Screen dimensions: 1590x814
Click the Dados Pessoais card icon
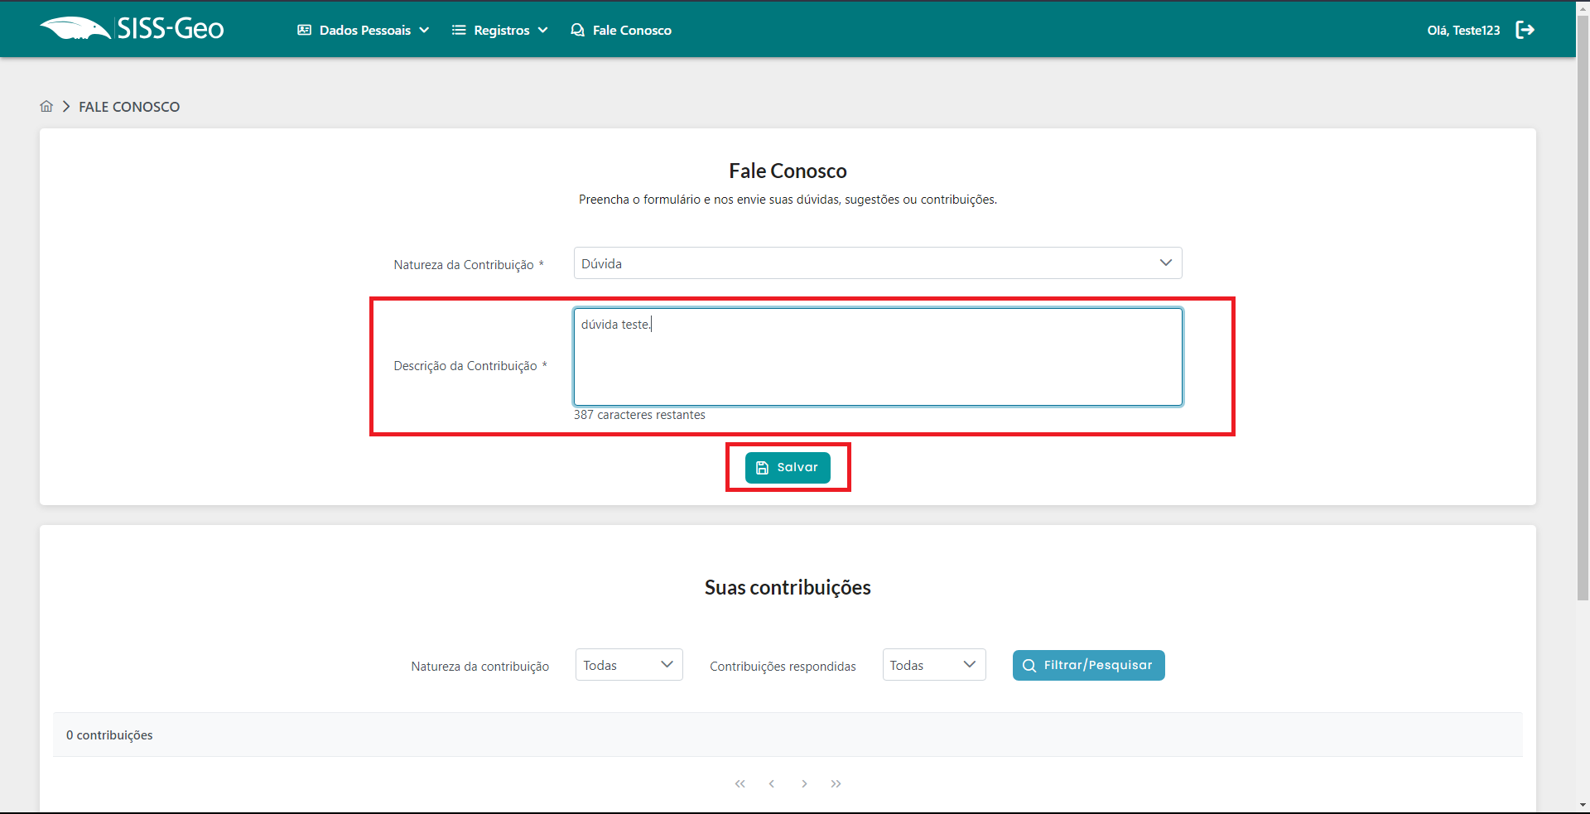pos(304,30)
